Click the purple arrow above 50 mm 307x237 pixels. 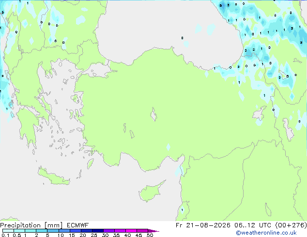point(153,231)
